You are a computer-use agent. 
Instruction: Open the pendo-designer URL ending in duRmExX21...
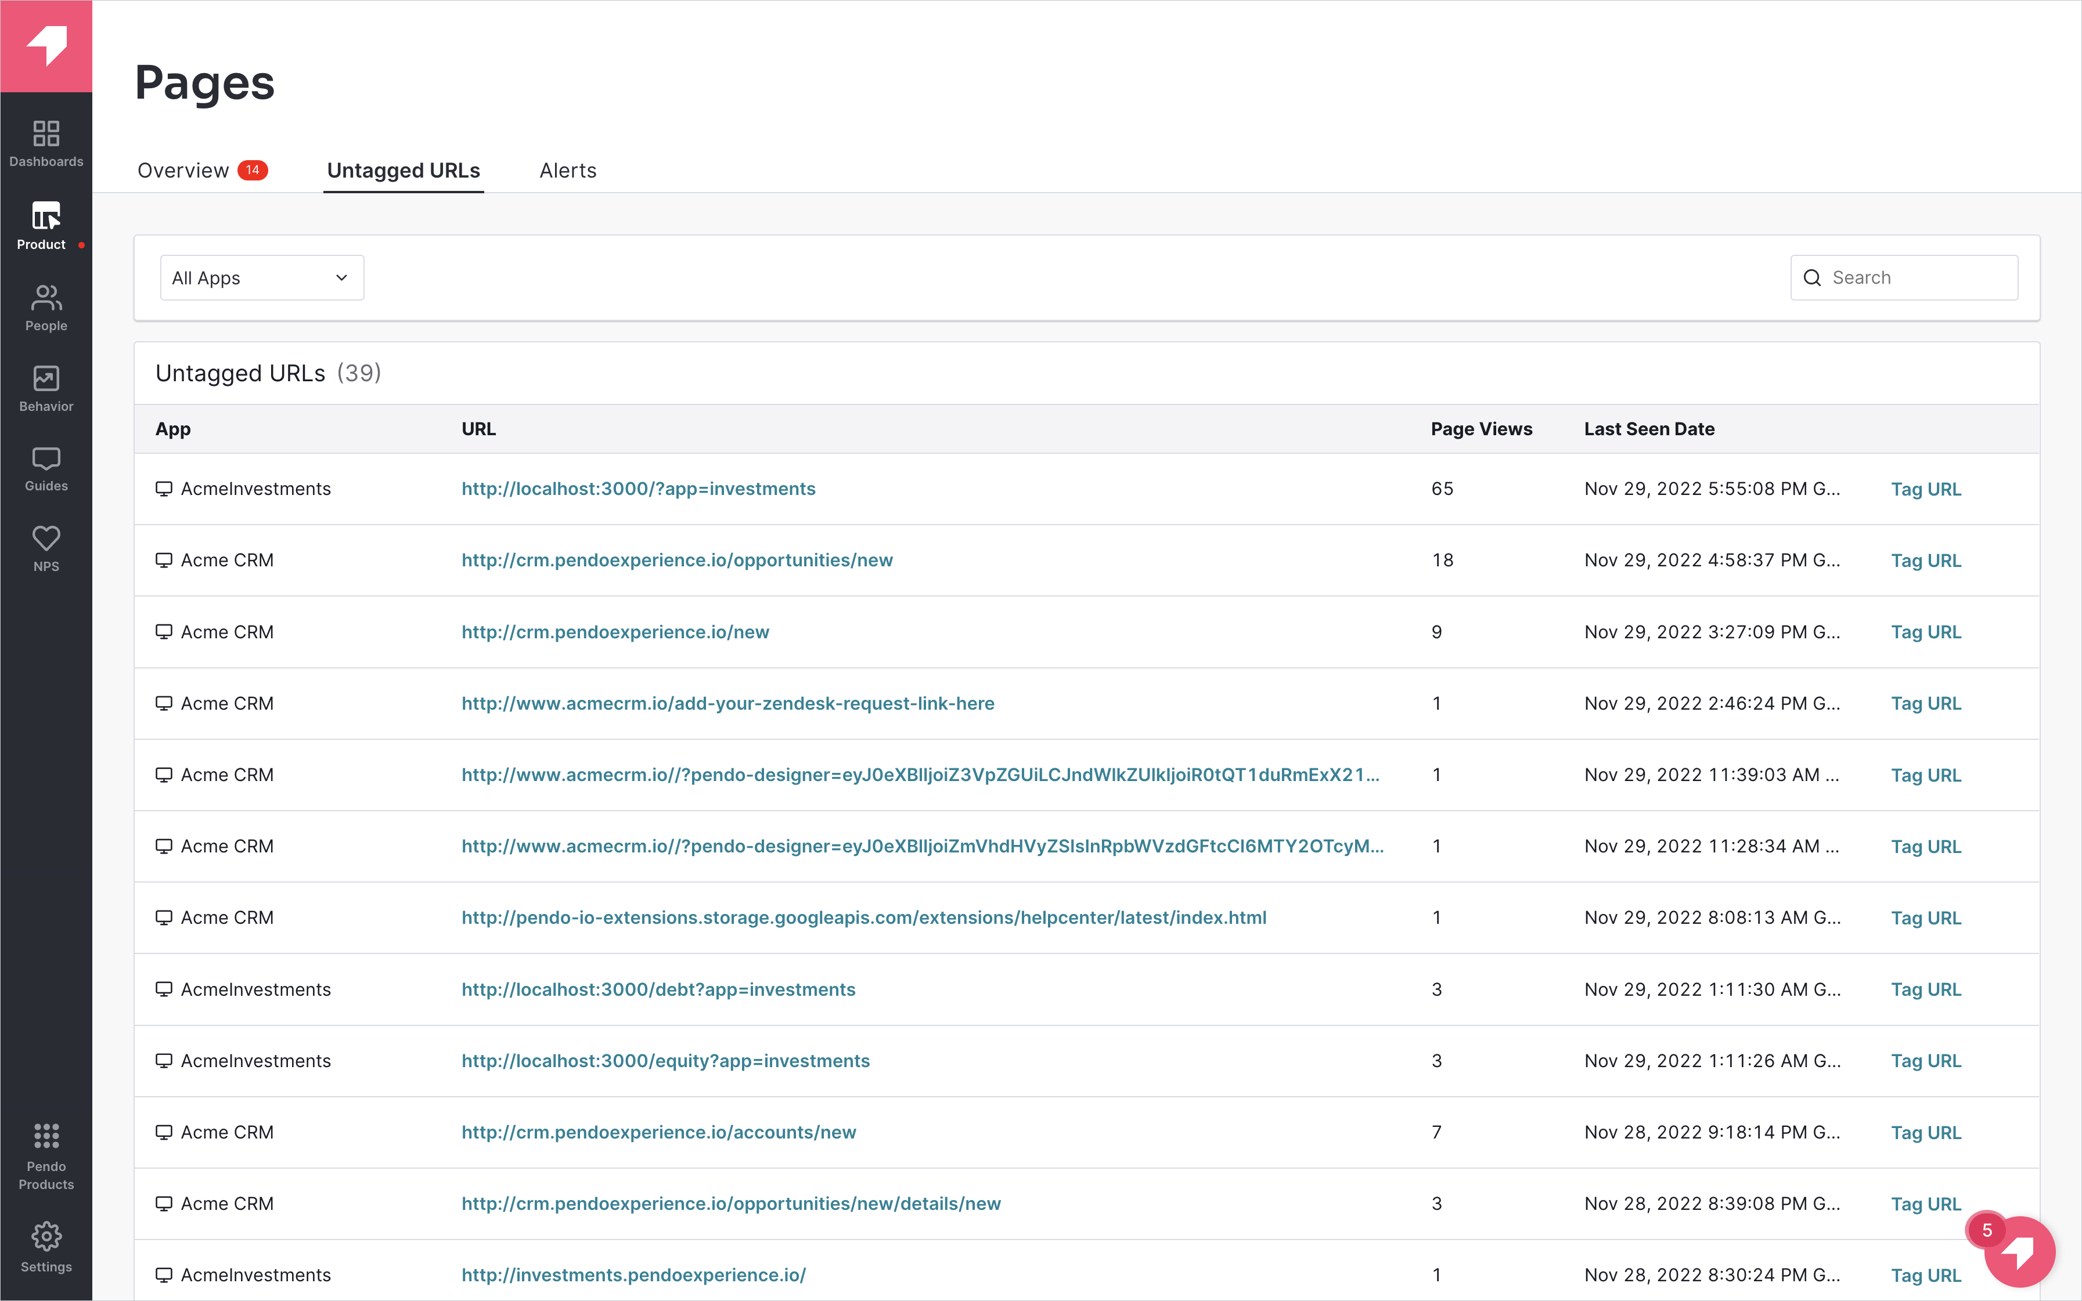[x=920, y=775]
